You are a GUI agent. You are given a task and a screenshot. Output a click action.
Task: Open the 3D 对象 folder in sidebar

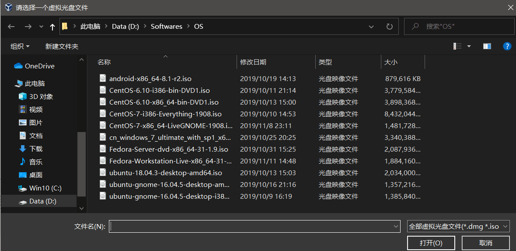click(41, 97)
